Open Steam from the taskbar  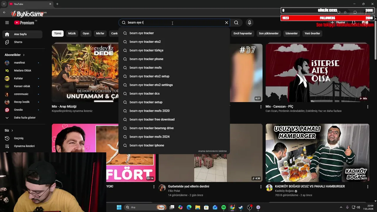coord(241,207)
